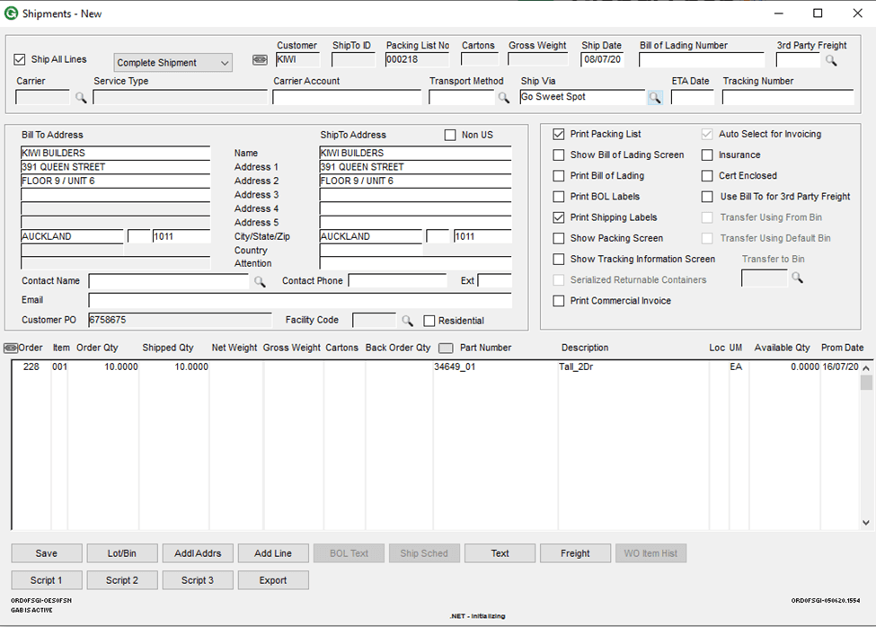The image size is (876, 627).
Task: Click the Lot/Bin button
Action: pos(122,553)
